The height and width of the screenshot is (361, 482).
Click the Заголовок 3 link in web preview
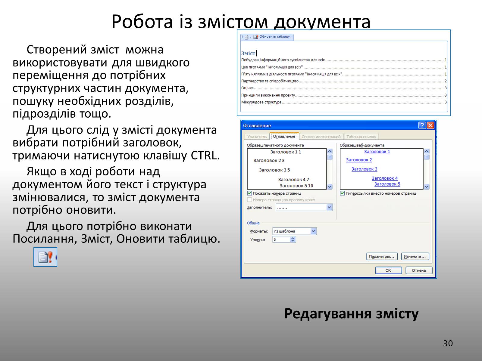(x=364, y=169)
